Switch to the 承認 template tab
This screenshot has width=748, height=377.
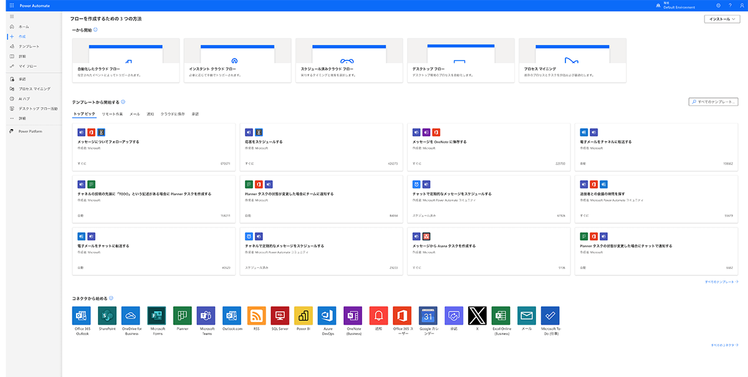(x=195, y=114)
